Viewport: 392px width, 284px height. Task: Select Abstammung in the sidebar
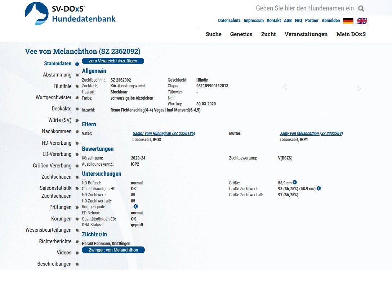(x=57, y=75)
